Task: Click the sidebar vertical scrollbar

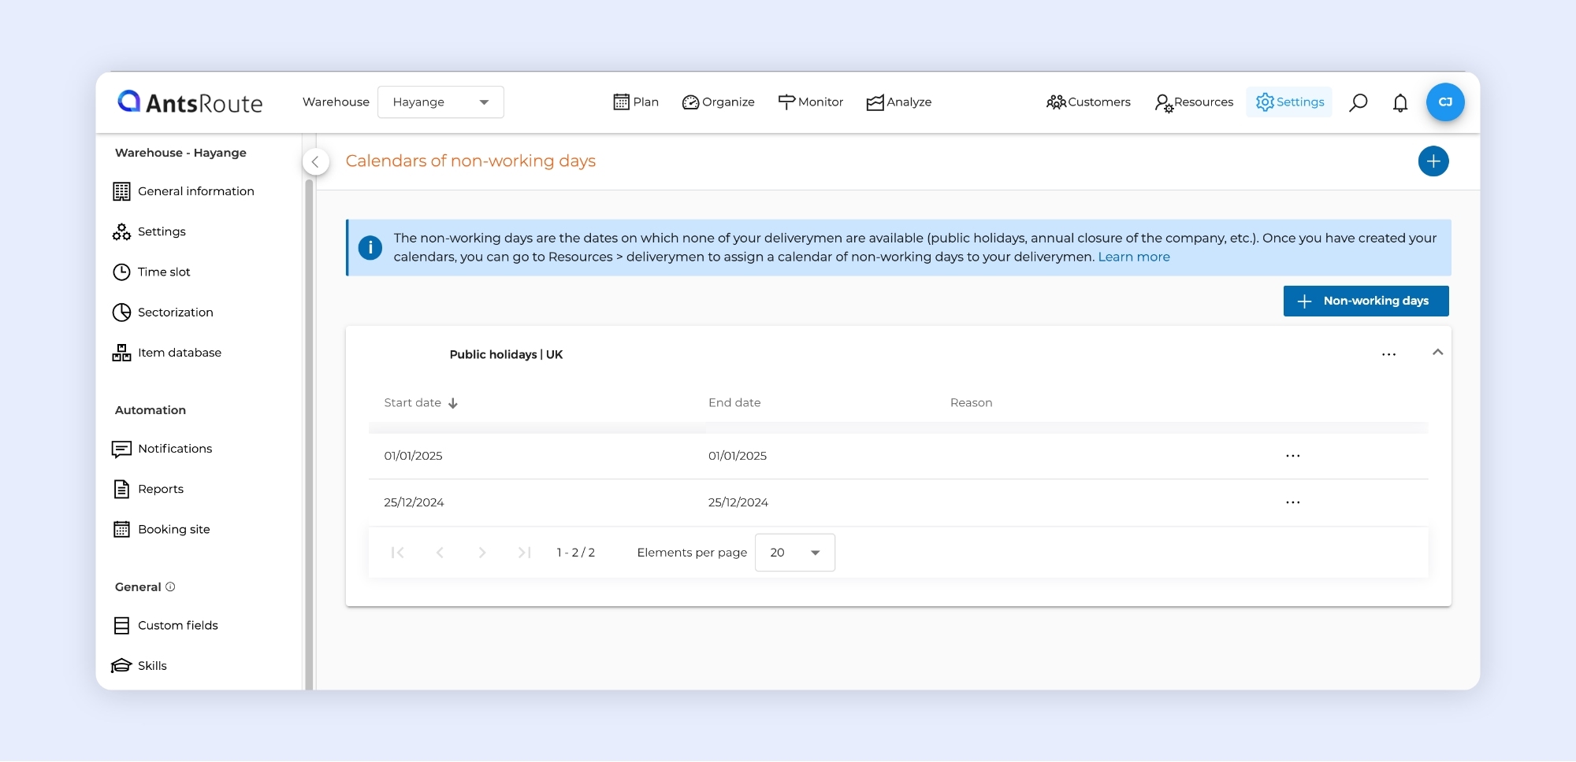Action: [x=309, y=433]
